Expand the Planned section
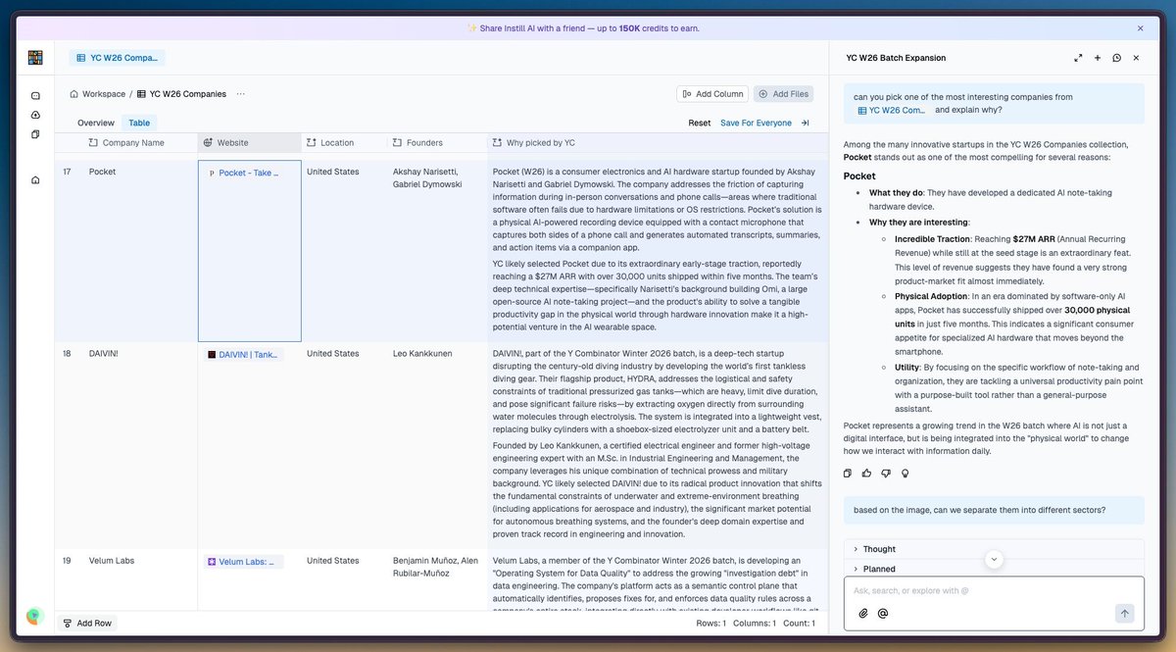This screenshot has width=1176, height=652. (994, 569)
